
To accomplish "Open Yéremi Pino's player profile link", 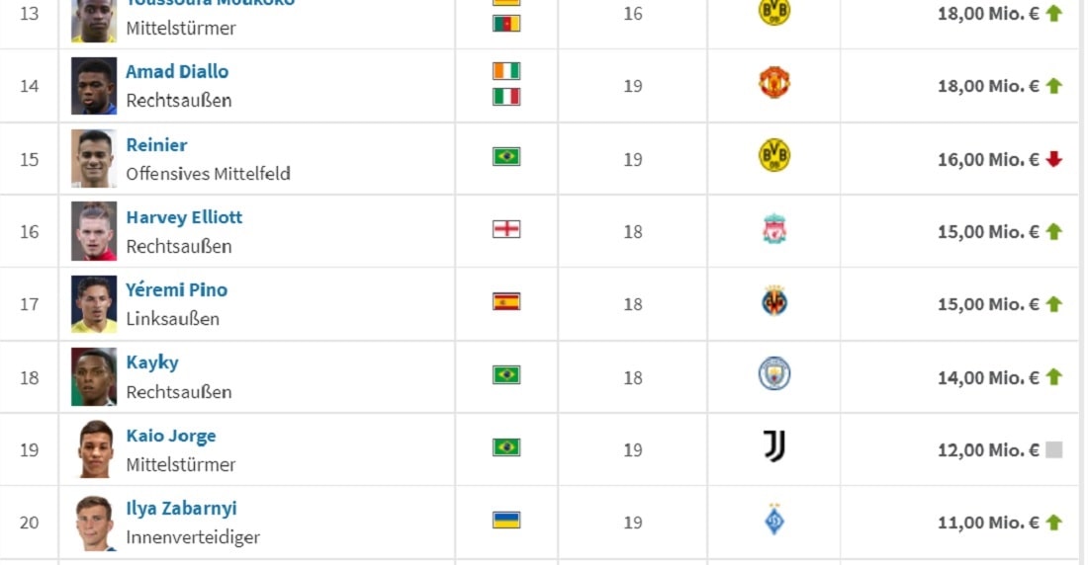I will 177,290.
